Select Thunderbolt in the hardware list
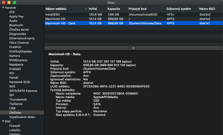The height and width of the screenshot is (135, 223). click(x=18, y=99)
